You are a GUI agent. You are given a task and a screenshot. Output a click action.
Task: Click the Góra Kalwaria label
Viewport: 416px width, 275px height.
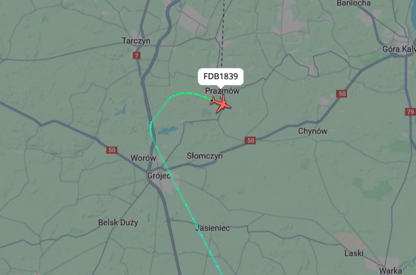coord(399,49)
